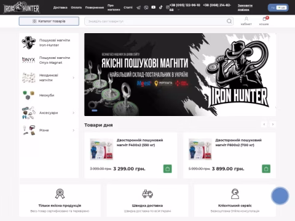Call the +38 (095) phone number
295x221 pixels.
185,5
